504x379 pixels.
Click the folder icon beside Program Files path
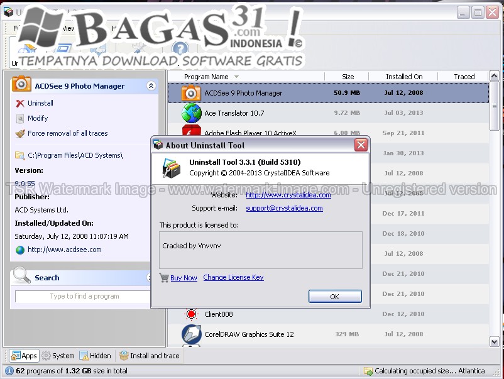(x=20, y=156)
